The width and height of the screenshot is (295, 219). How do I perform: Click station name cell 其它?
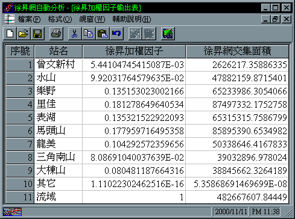click(59, 184)
